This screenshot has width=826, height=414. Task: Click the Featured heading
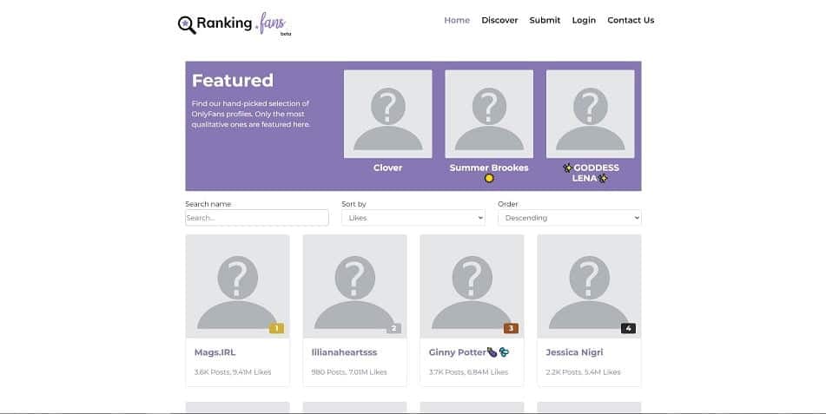point(232,81)
